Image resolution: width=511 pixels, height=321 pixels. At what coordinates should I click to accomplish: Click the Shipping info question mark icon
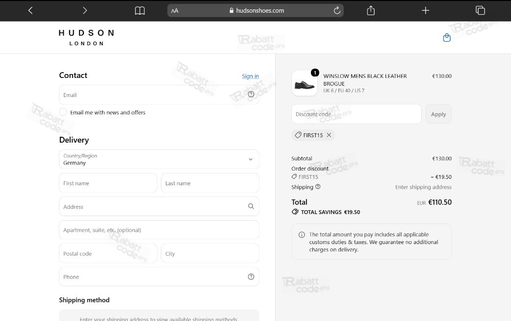318,187
